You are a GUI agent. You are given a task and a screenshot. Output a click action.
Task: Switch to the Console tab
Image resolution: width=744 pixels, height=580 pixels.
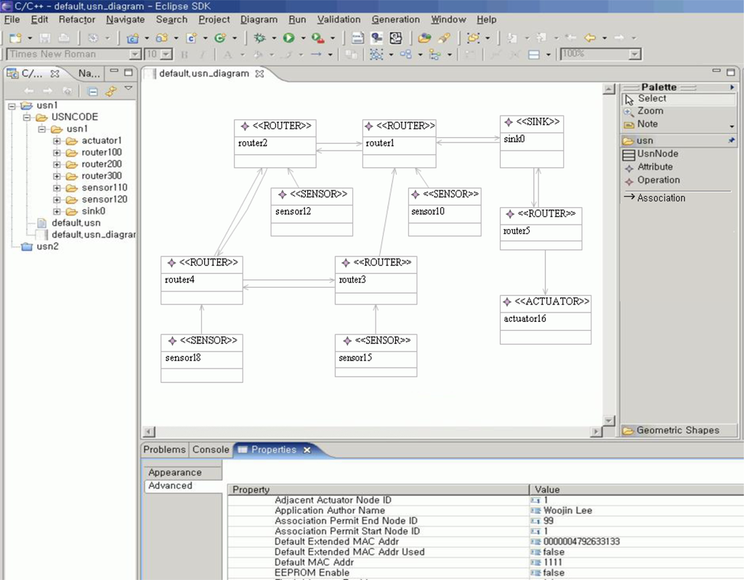coord(211,450)
